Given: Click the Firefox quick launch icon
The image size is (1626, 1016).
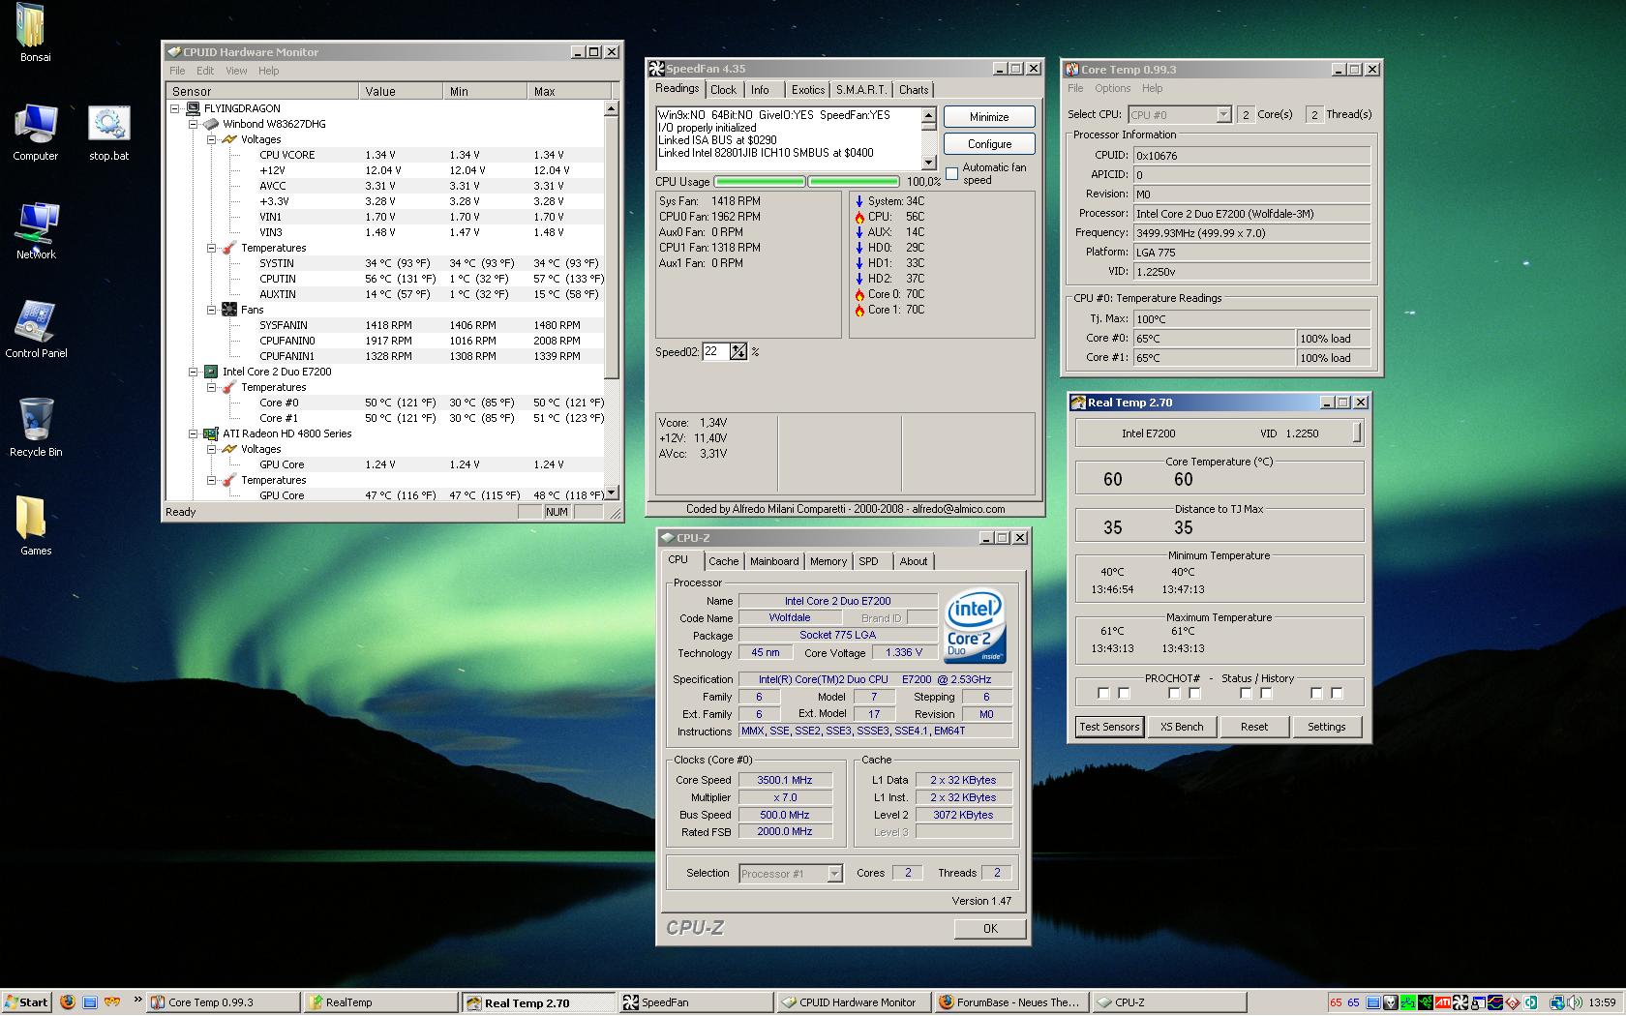Looking at the screenshot, I should coord(67,1002).
